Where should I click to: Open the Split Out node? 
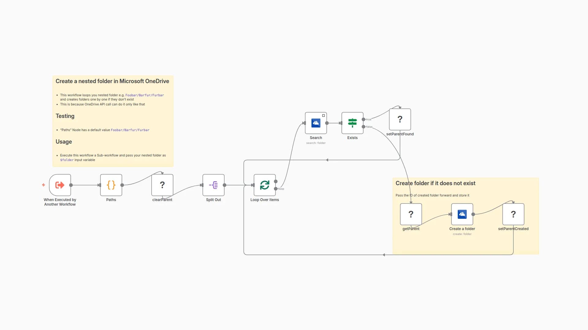coord(213,185)
